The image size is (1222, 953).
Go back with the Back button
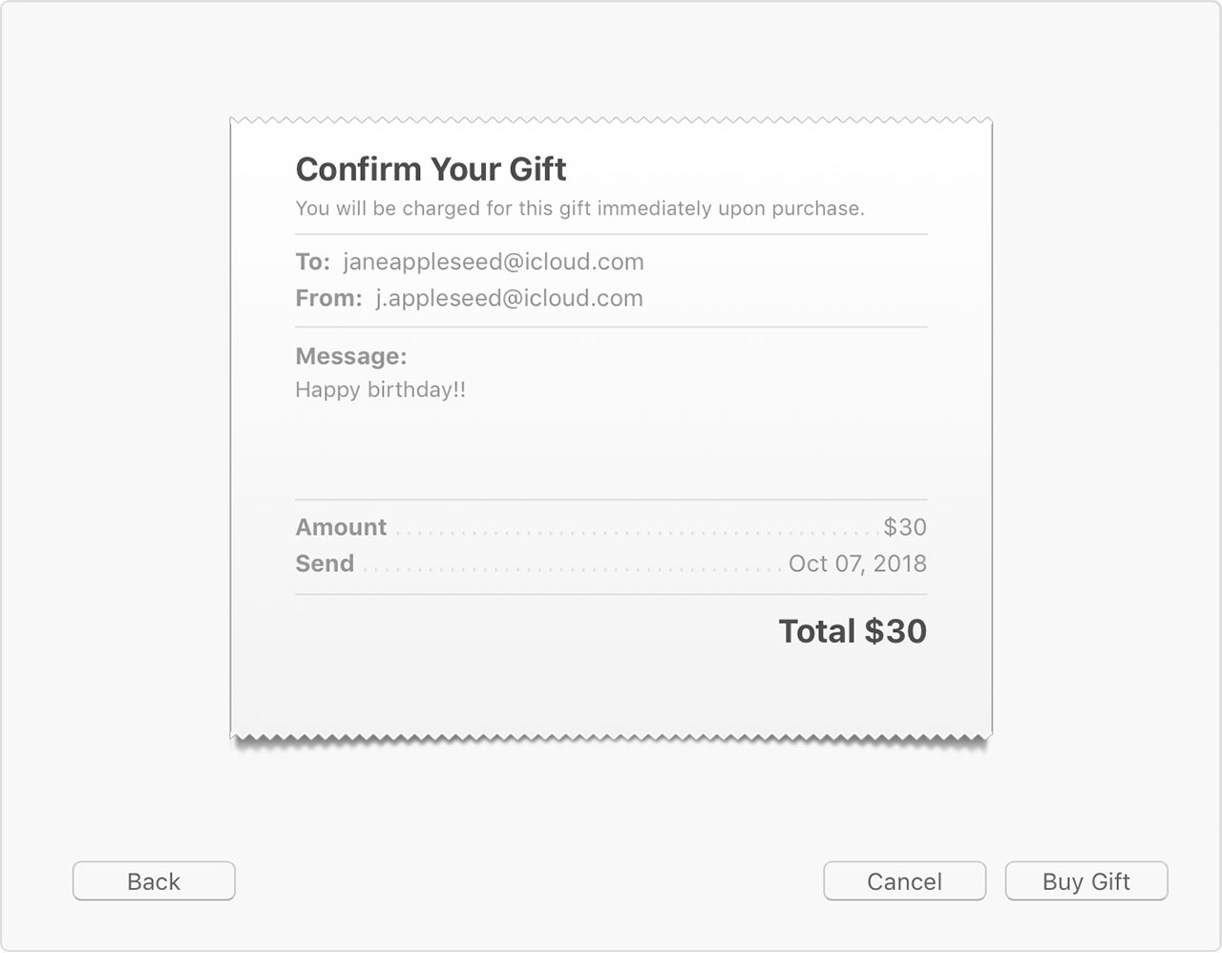pyautogui.click(x=154, y=880)
